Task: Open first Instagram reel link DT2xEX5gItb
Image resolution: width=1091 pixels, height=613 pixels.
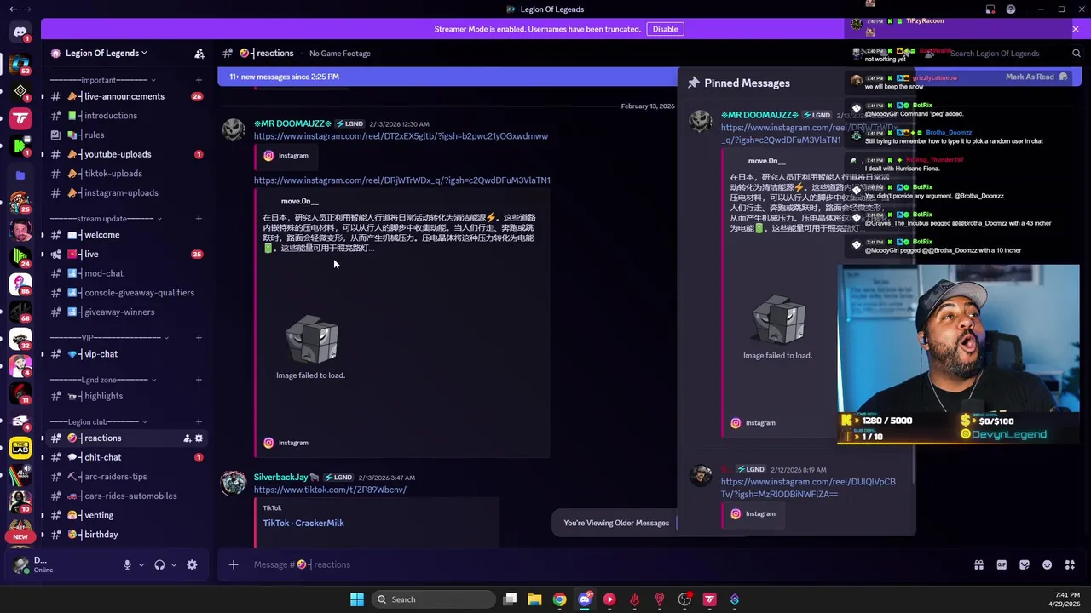Action: [401, 136]
